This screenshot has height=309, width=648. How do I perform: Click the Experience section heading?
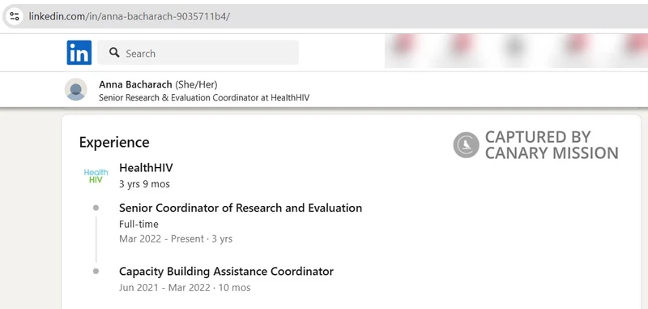click(x=114, y=142)
